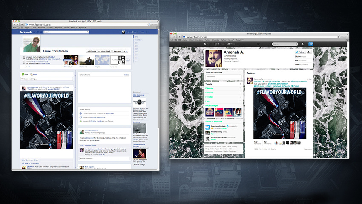Open the MINI logo sponsored ad image

(x=139, y=102)
